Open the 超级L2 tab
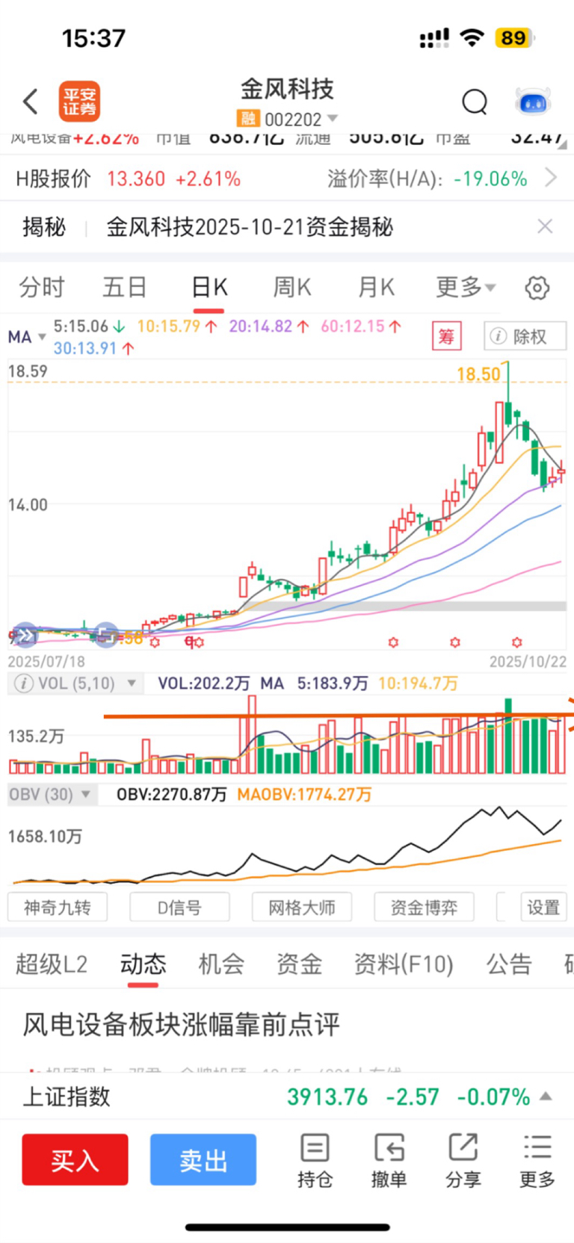The height and width of the screenshot is (1243, 574). (x=52, y=964)
